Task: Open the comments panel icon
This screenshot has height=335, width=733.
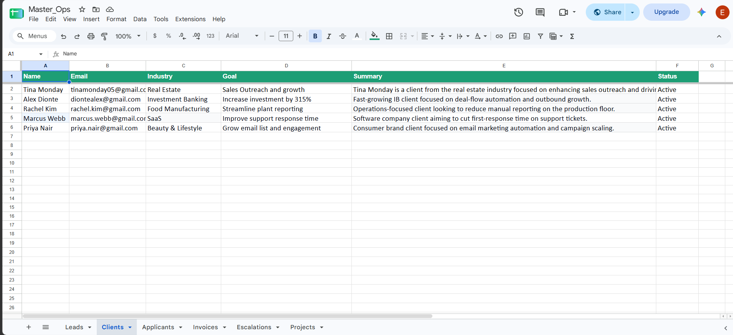Action: click(540, 12)
